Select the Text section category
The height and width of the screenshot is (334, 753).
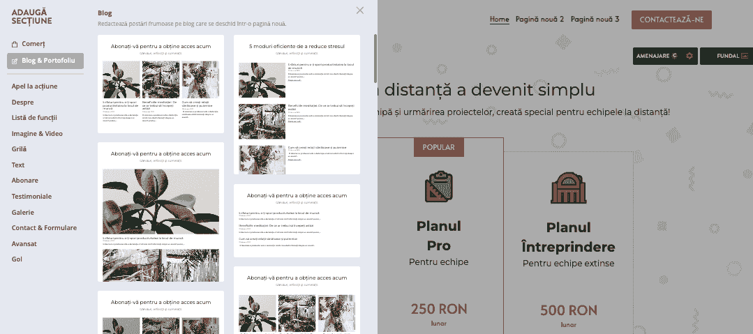(x=17, y=165)
